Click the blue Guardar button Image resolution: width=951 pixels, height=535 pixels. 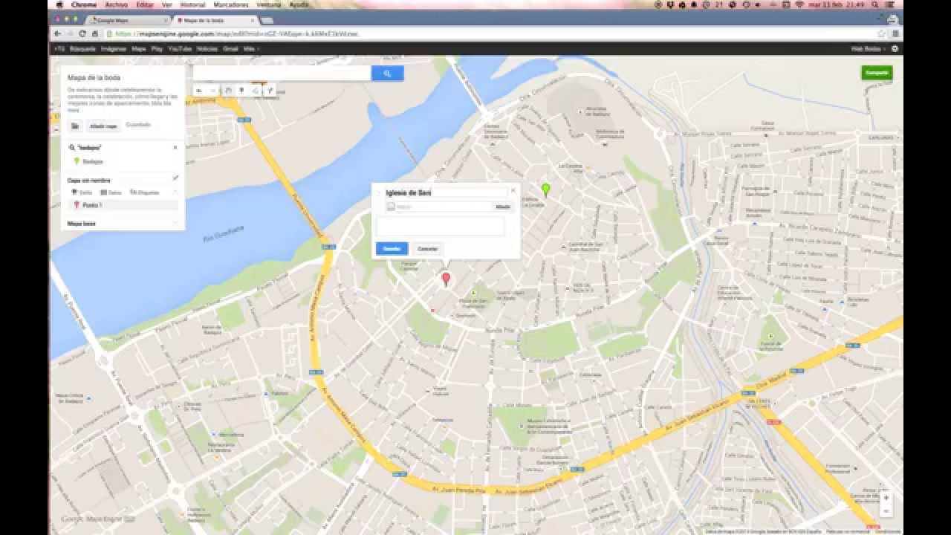click(392, 249)
